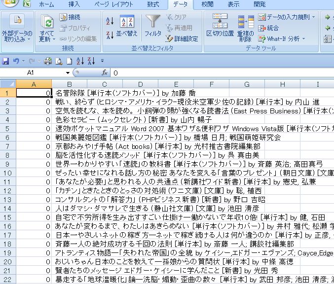Click the Office button logo
The height and width of the screenshot is (284, 334).
pos(9,2)
